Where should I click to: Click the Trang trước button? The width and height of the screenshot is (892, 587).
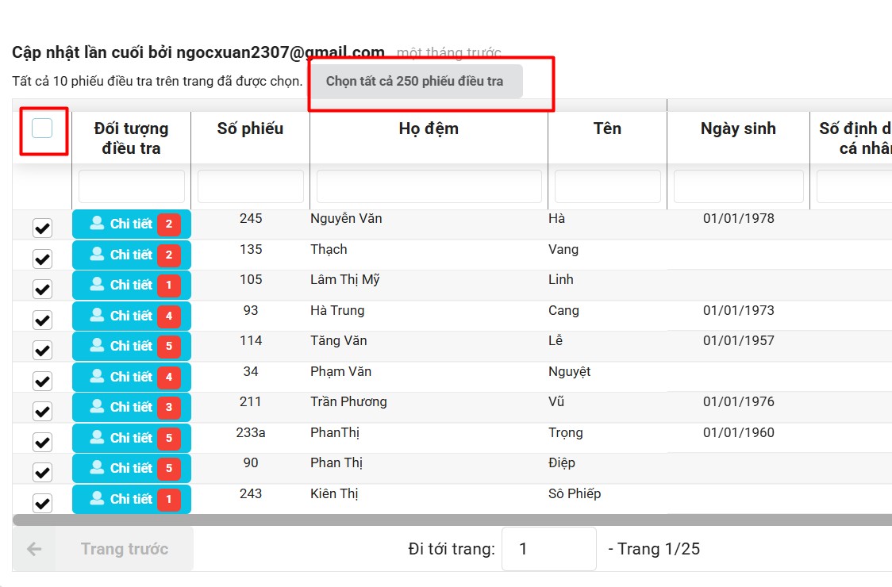pos(124,549)
